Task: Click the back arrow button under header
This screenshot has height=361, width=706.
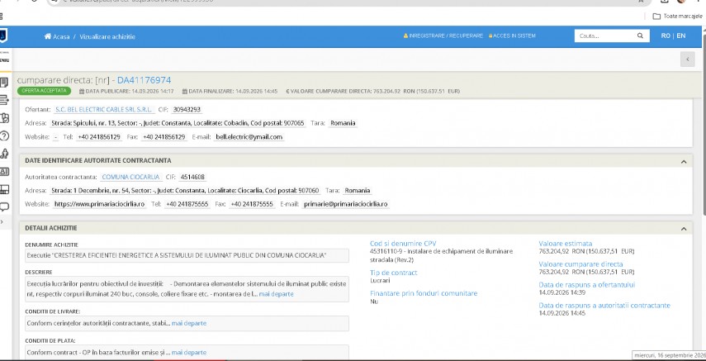Action: tap(688, 59)
